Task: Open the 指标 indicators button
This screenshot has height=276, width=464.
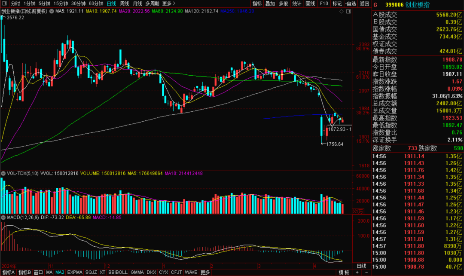Action: (257, 3)
